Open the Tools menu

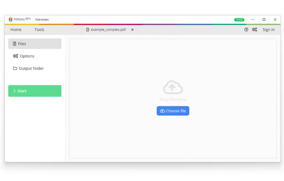39,30
